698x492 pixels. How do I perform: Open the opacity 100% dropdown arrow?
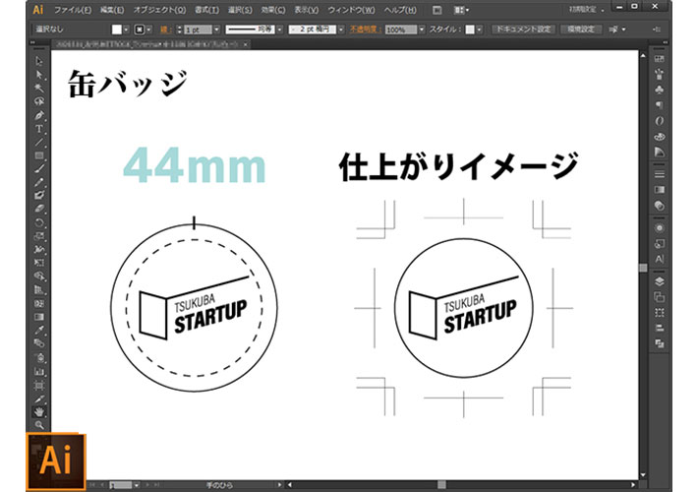(422, 30)
